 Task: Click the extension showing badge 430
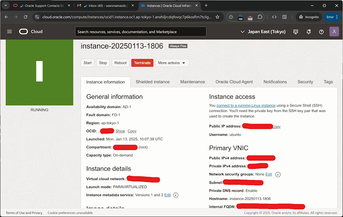click(x=250, y=17)
